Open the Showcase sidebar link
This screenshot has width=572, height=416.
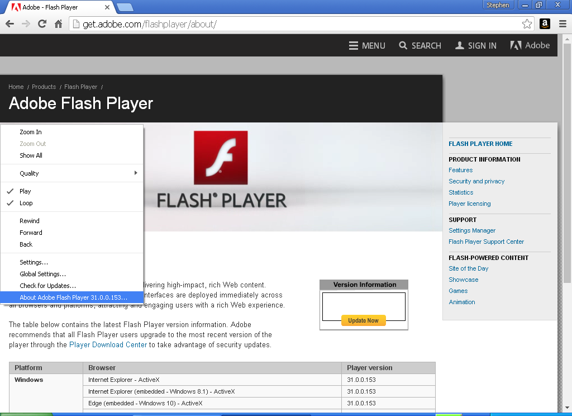463,280
